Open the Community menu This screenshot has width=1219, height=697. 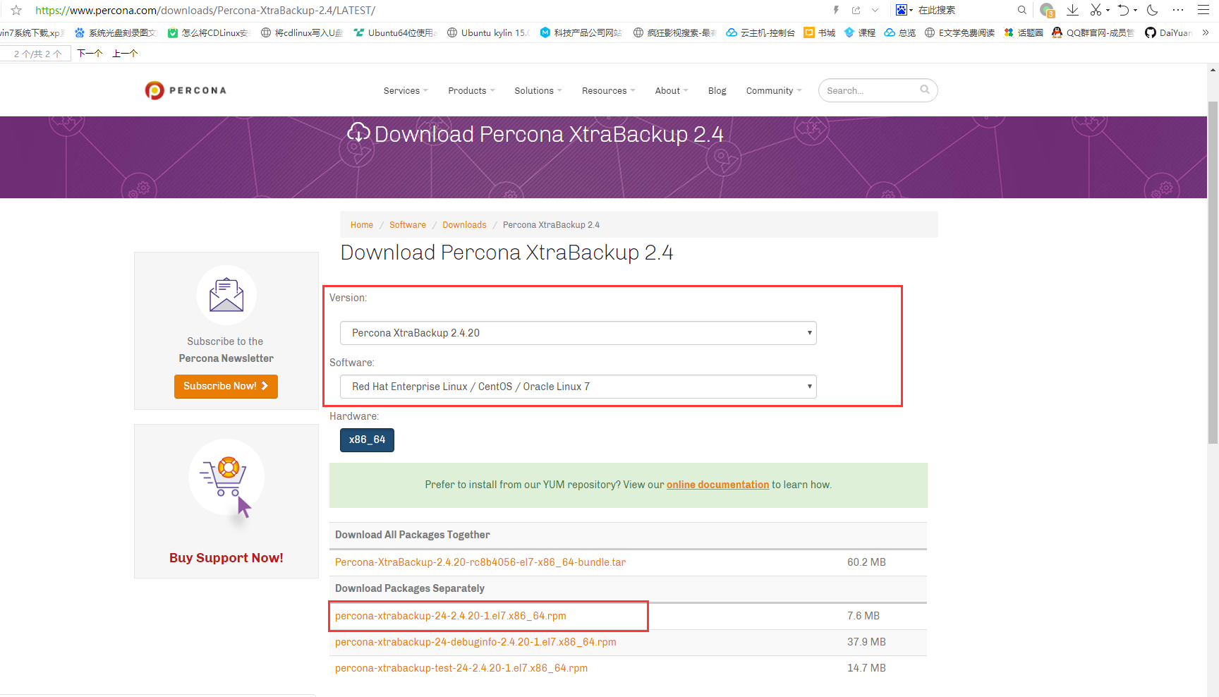(774, 91)
